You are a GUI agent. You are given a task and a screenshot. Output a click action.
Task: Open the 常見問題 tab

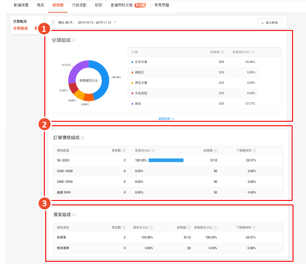point(161,4)
